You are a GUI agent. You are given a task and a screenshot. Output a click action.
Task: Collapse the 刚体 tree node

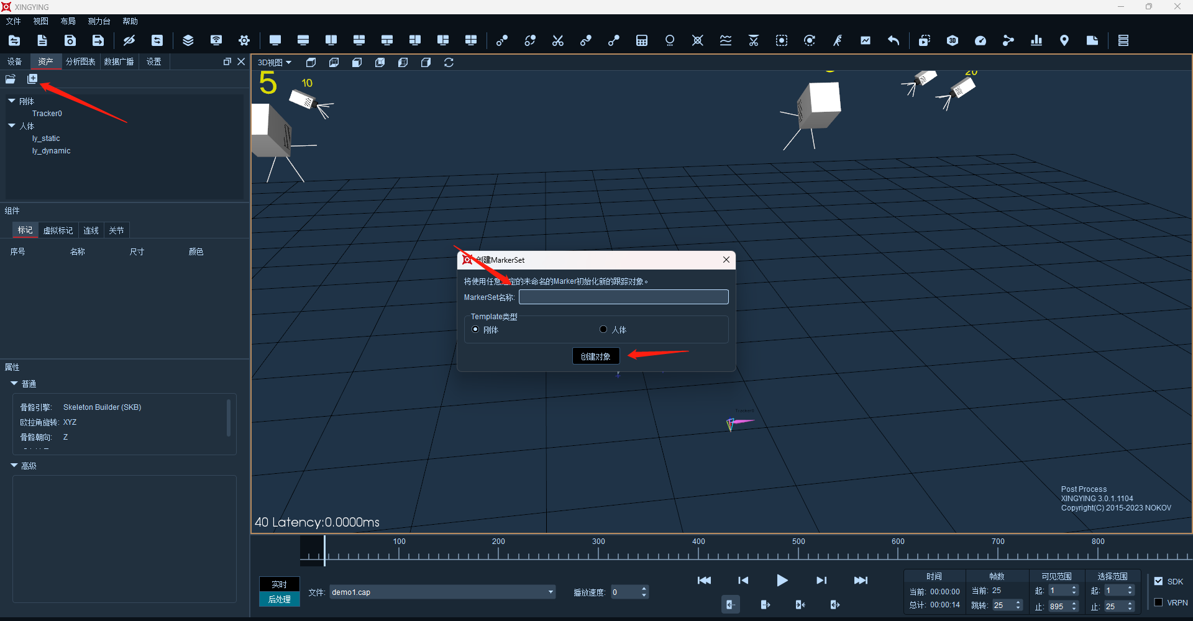[11, 101]
